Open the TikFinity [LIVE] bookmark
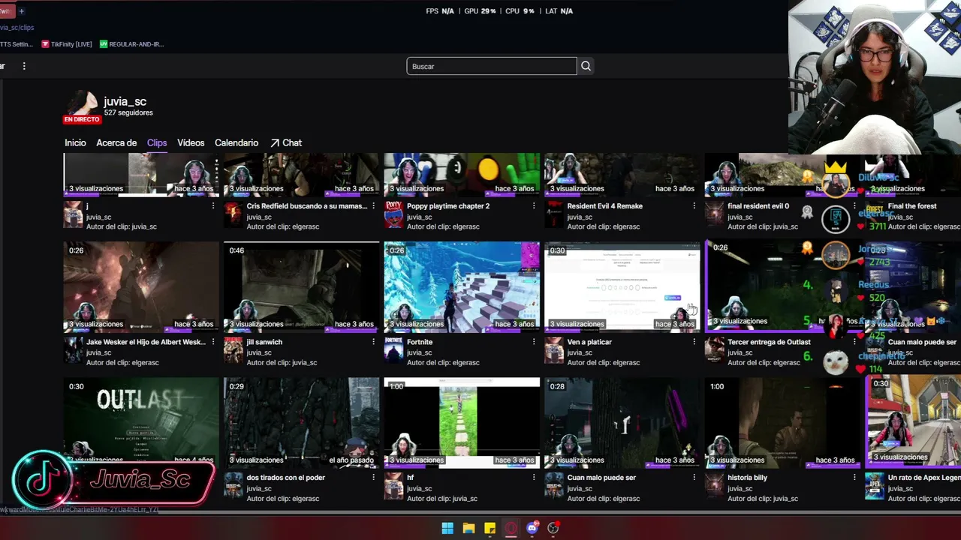 click(67, 44)
